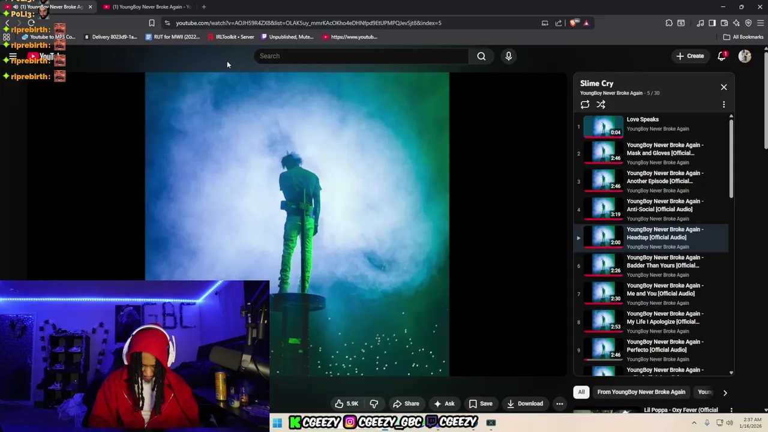Image resolution: width=768 pixels, height=432 pixels.
Task: Select Headtap currently playing item
Action: point(651,238)
